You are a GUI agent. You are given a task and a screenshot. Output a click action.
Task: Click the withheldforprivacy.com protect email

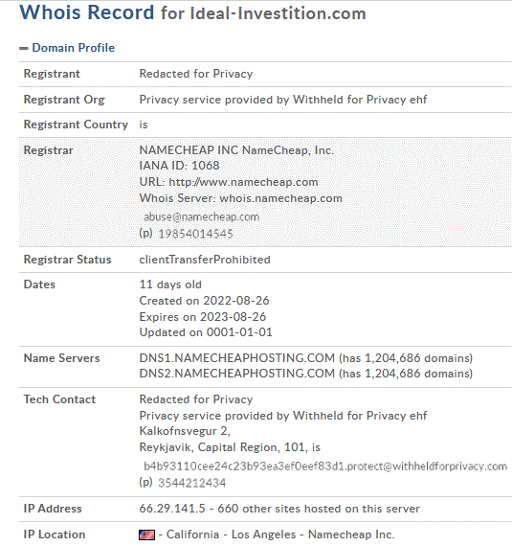325,466
